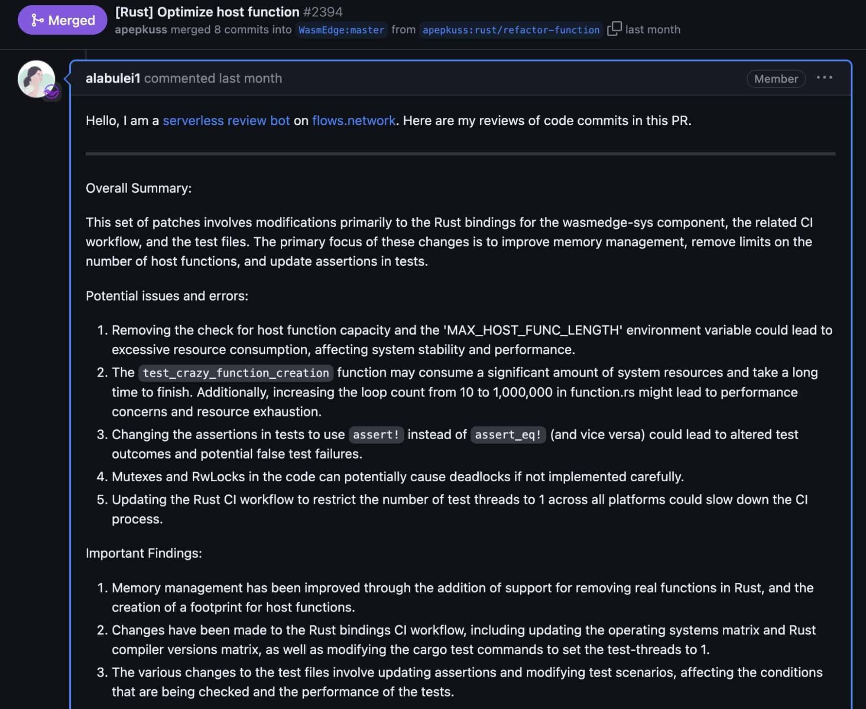Click the assert_eq! inline code snippet

click(x=508, y=435)
